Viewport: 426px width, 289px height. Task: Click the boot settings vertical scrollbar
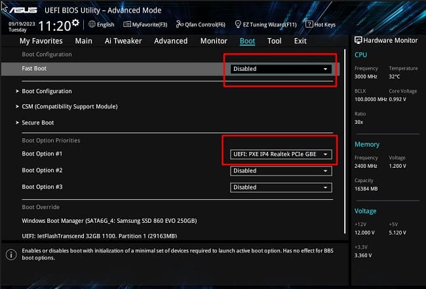pos(345,142)
